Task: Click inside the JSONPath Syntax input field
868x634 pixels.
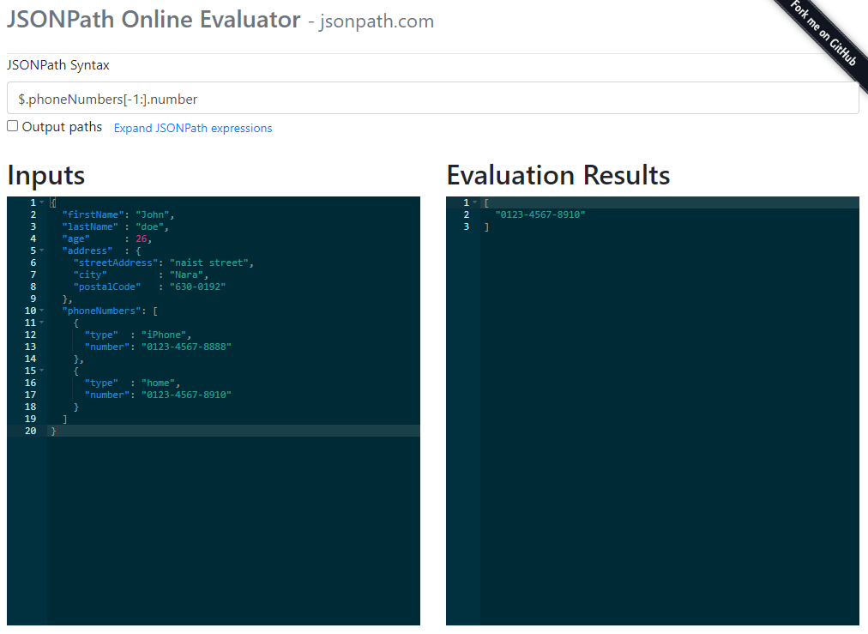Action: (343, 98)
